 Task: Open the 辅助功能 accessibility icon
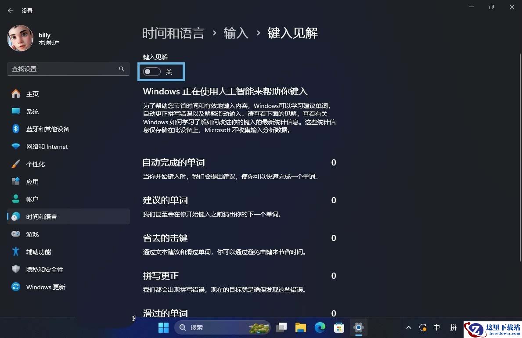click(16, 252)
